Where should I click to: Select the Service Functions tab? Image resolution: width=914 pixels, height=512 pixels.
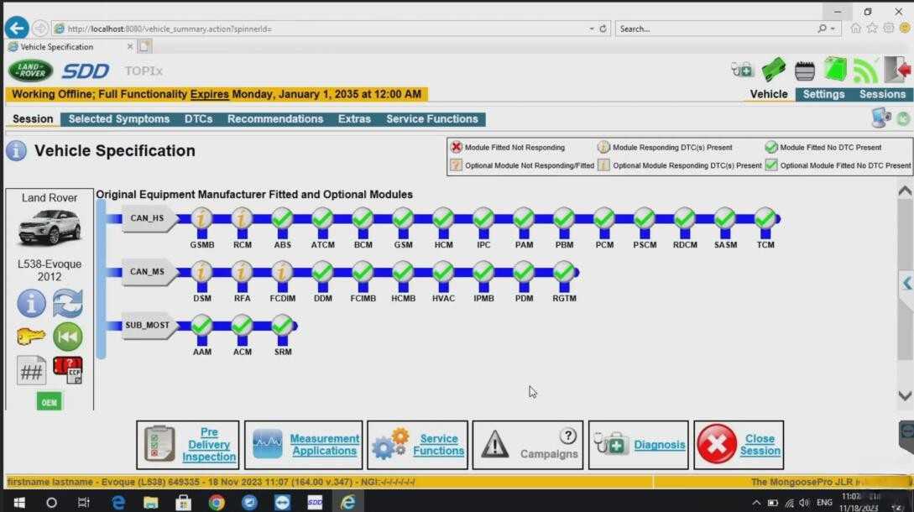(432, 119)
